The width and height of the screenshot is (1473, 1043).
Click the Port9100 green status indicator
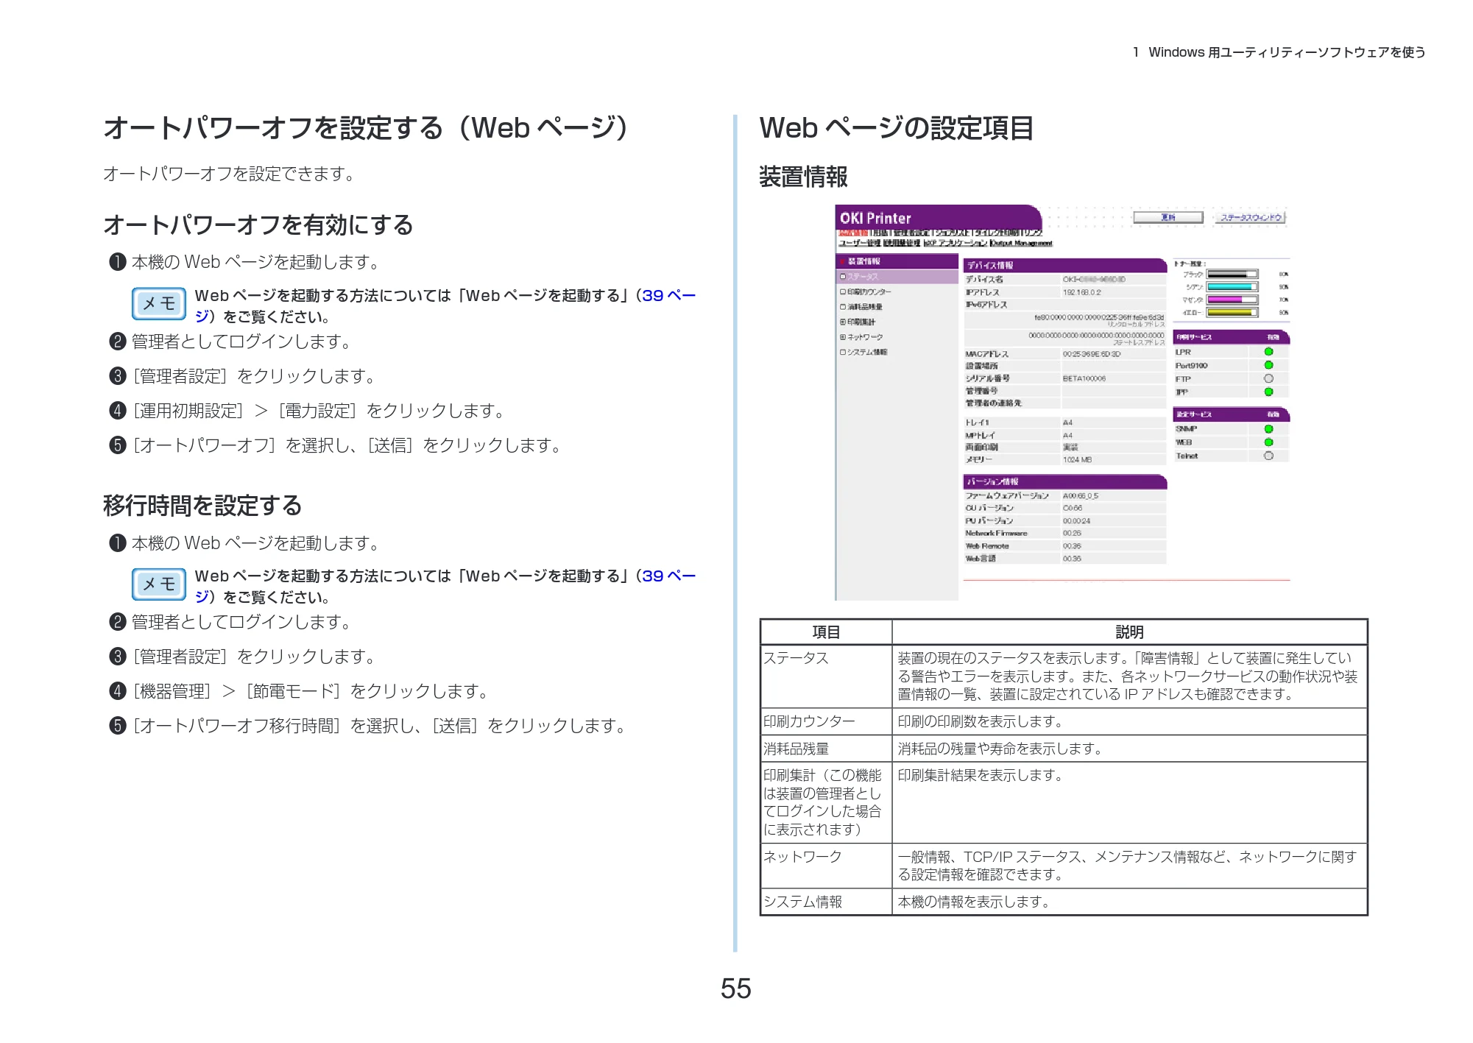tap(1268, 365)
